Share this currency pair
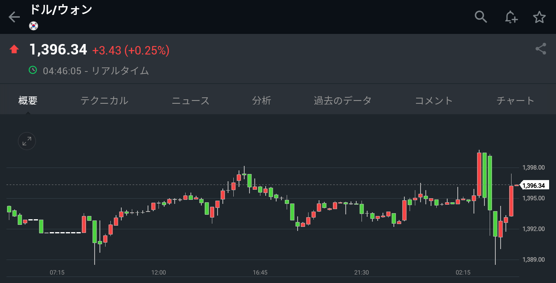Viewport: 556px width, 283px height. (x=541, y=49)
